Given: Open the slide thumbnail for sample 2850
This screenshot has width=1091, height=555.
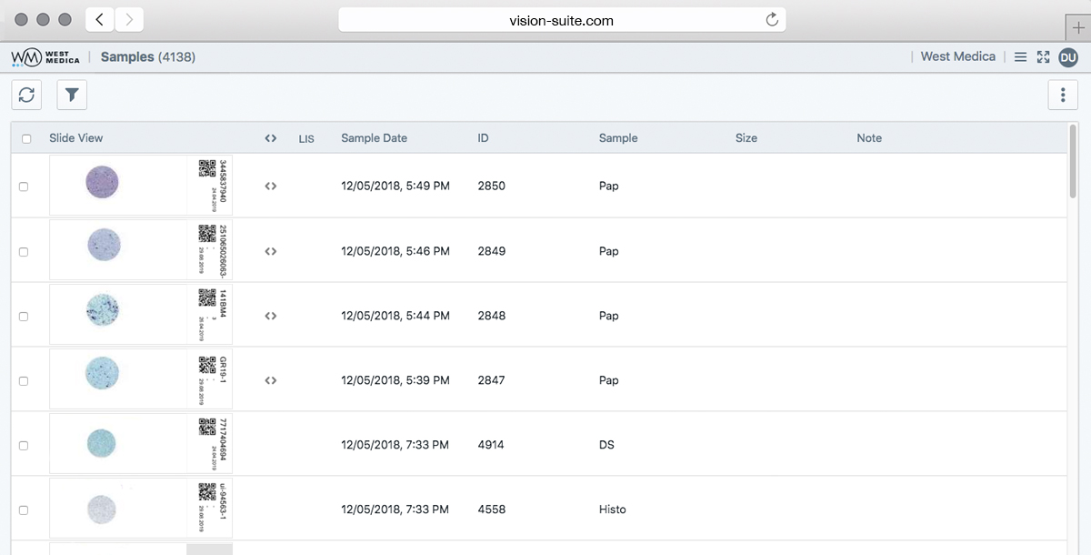Looking at the screenshot, I should [141, 186].
